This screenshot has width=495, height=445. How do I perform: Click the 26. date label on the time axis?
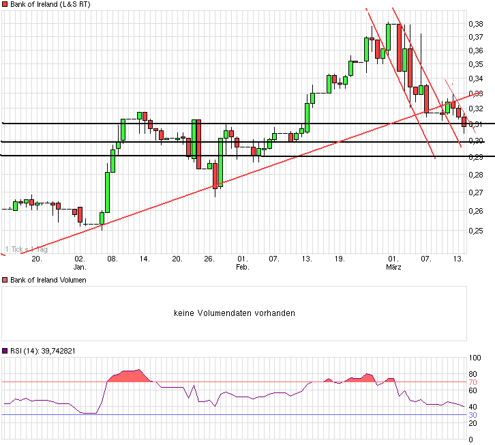coord(209,259)
